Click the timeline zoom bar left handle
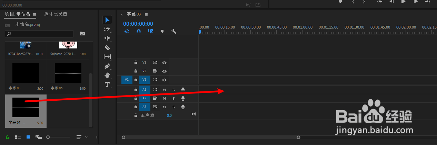Viewport: 437px width, 145px height. (x=123, y=137)
